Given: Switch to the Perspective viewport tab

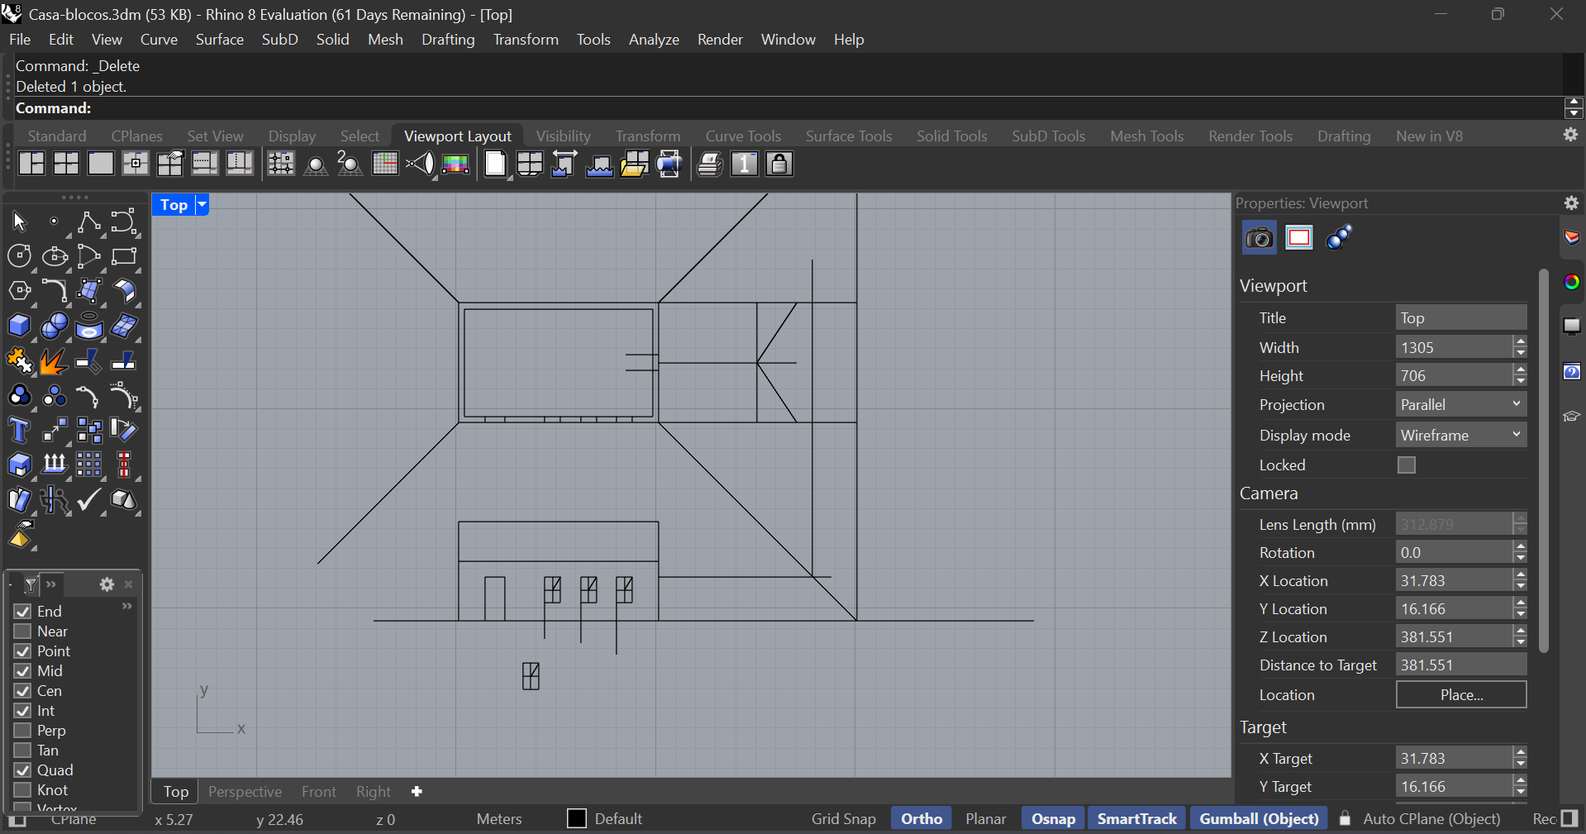Looking at the screenshot, I should (x=245, y=792).
